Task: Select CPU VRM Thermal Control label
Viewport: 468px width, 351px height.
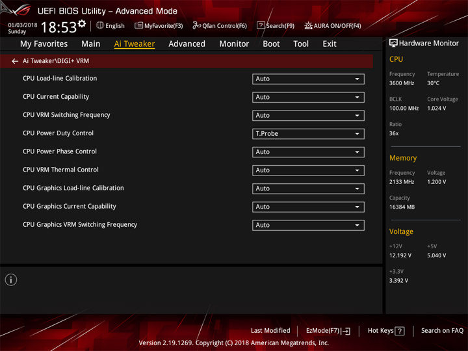Action: [x=60, y=170]
